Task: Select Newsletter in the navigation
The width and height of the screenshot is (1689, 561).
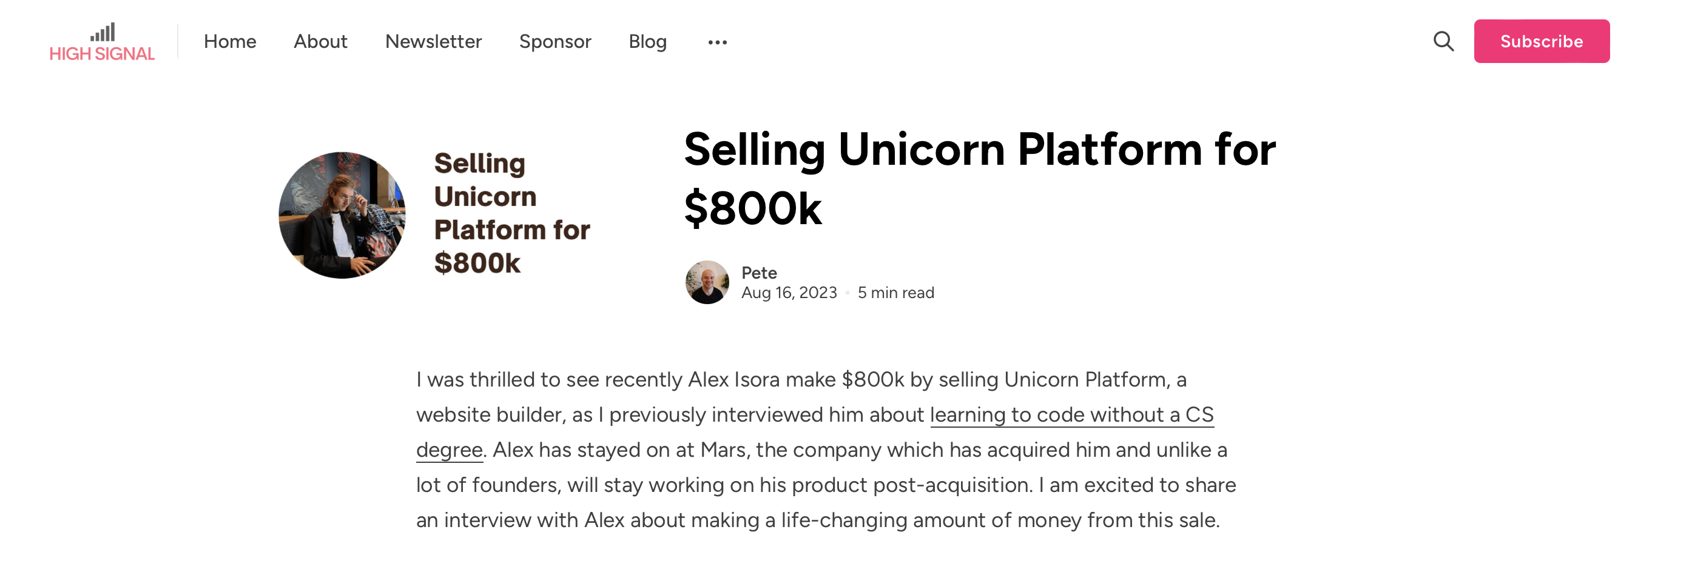Action: 433,41
